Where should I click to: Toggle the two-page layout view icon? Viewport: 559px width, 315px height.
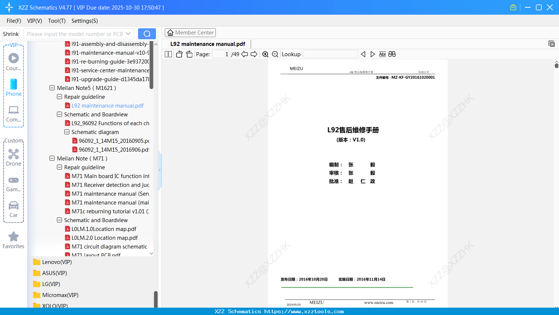click(168, 54)
